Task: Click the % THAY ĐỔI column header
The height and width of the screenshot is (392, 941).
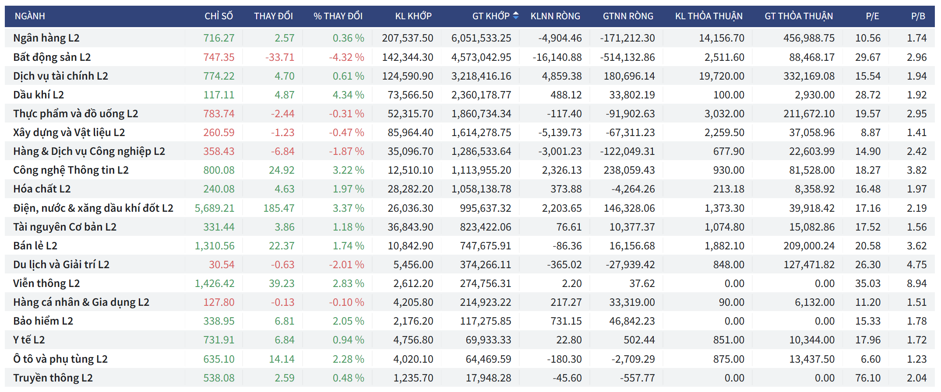Action: (x=338, y=16)
